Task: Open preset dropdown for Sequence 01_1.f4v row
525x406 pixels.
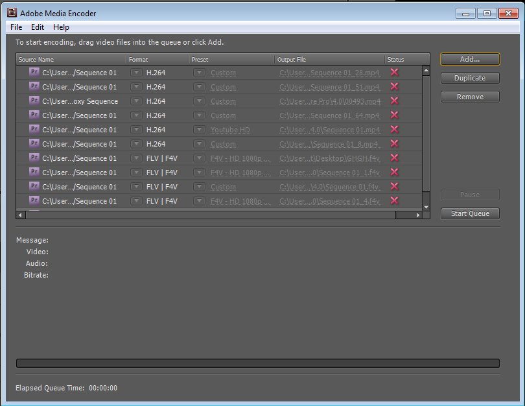Action: (199, 172)
